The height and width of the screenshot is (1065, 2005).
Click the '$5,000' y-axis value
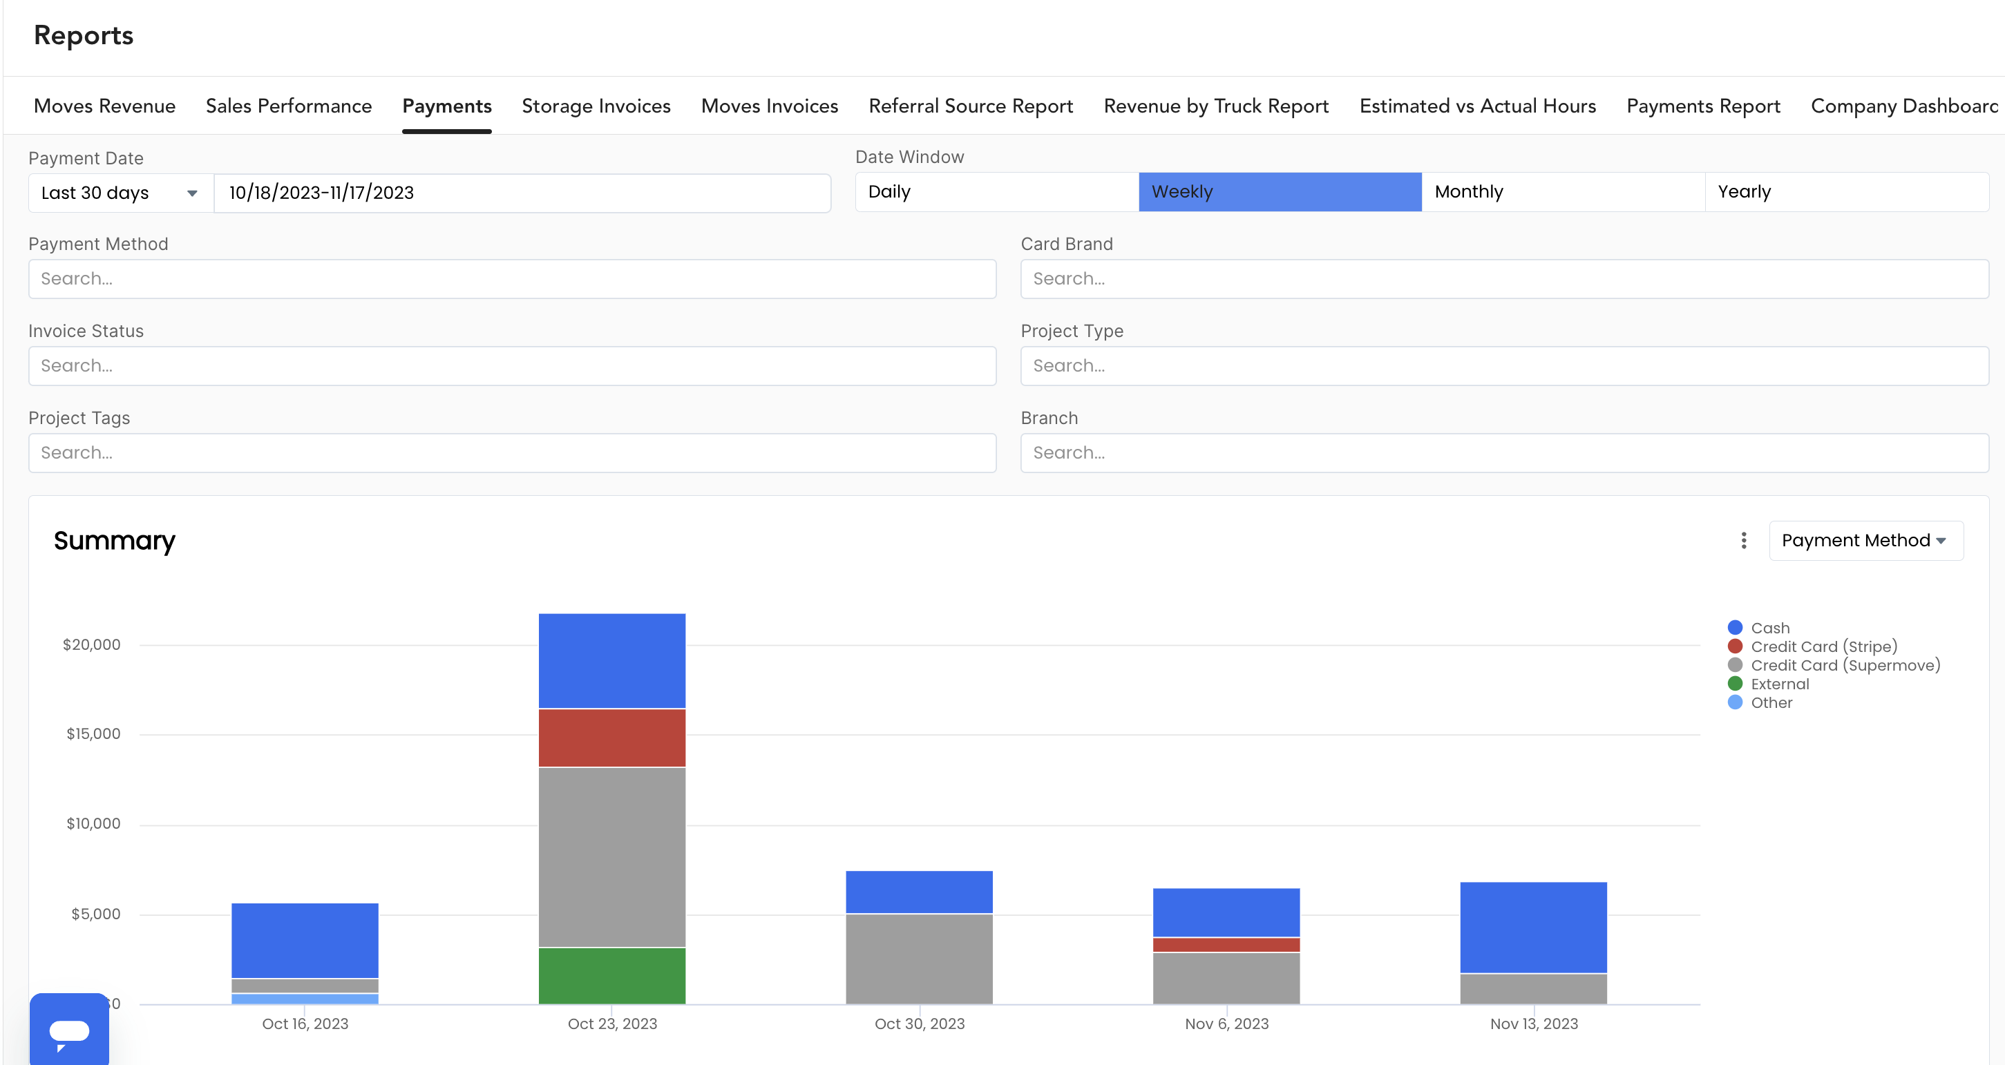97,914
